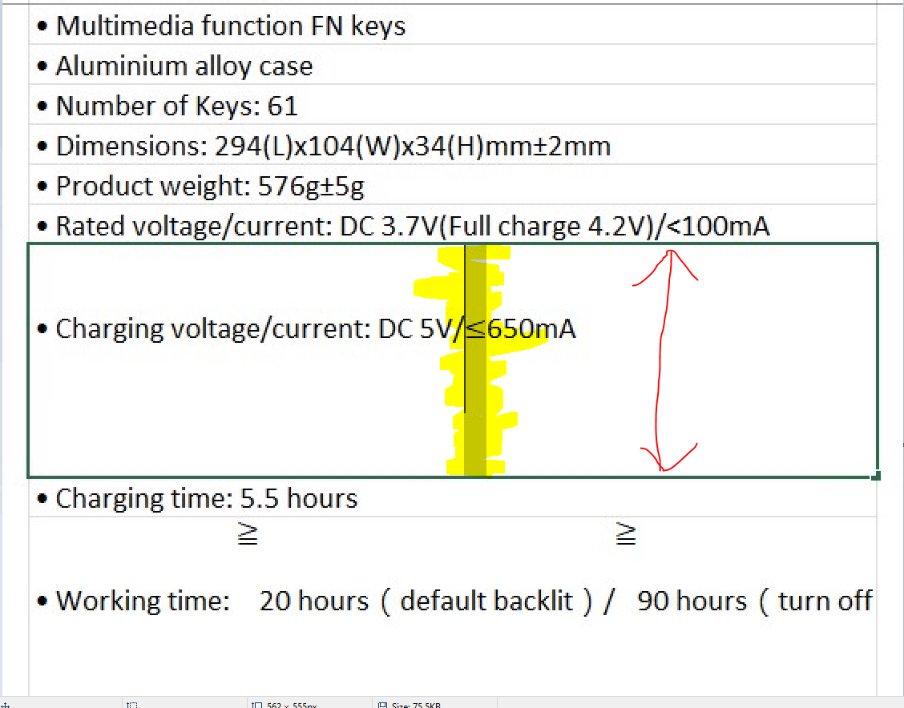Screen dimensions: 904x708
Task: Grab the fill handle of the selected cell
Action: point(876,475)
